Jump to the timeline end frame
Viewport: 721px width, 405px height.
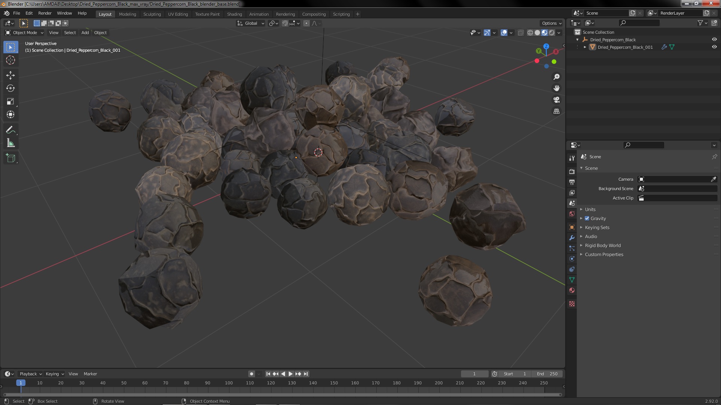pos(306,374)
